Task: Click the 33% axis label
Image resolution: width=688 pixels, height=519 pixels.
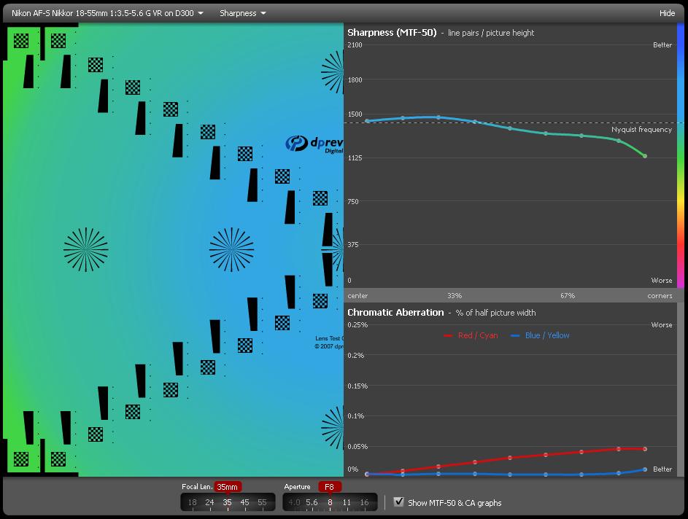Action: click(x=455, y=296)
